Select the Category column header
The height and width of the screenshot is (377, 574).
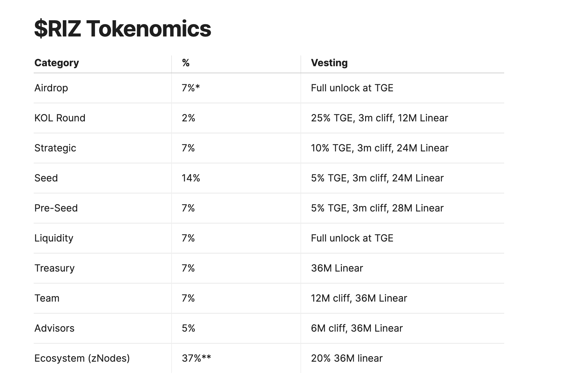coord(57,63)
